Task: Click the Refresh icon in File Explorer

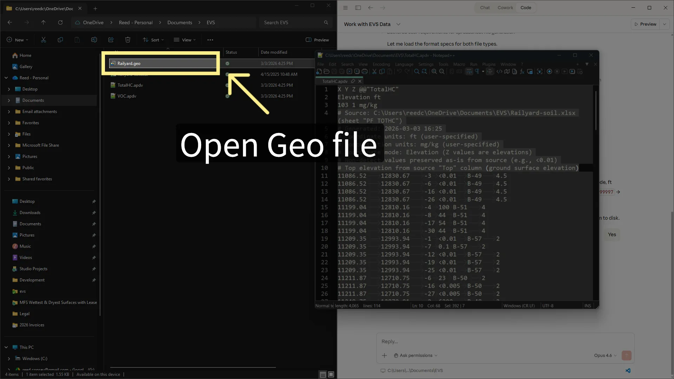Action: 60,22
